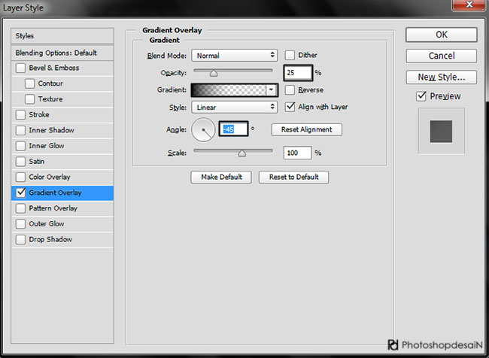Uncheck Align with Layer
Image resolution: width=489 pixels, height=358 pixels.
[x=290, y=107]
